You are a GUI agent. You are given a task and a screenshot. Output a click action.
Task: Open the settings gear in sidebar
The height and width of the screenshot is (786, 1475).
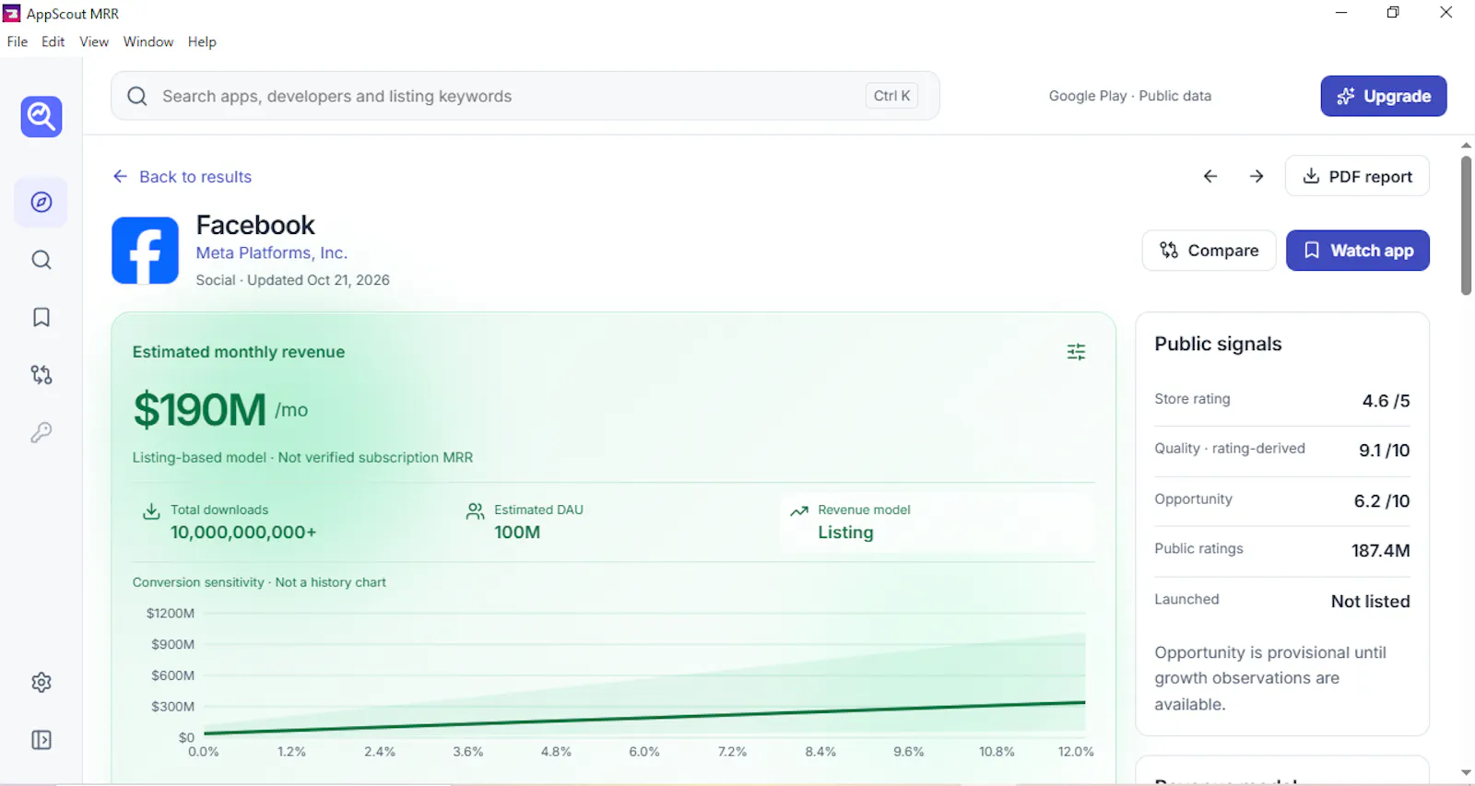(x=41, y=683)
